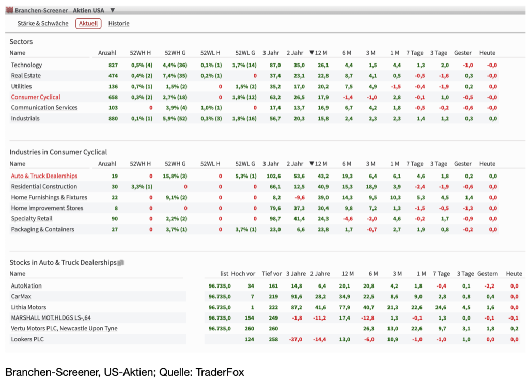Choose the Packaging & Containers industry
The width and height of the screenshot is (529, 381).
[42, 229]
